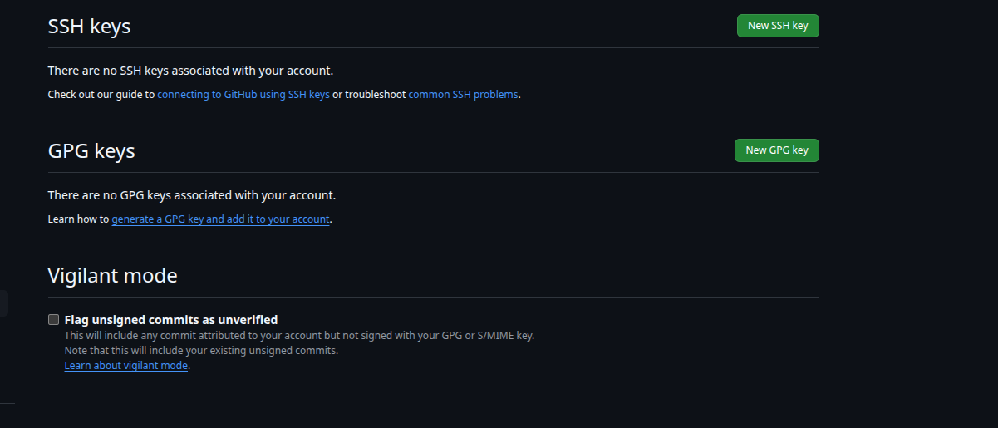Select the highlighted sidebar item at left edge
This screenshot has width=998, height=428.
(4, 303)
